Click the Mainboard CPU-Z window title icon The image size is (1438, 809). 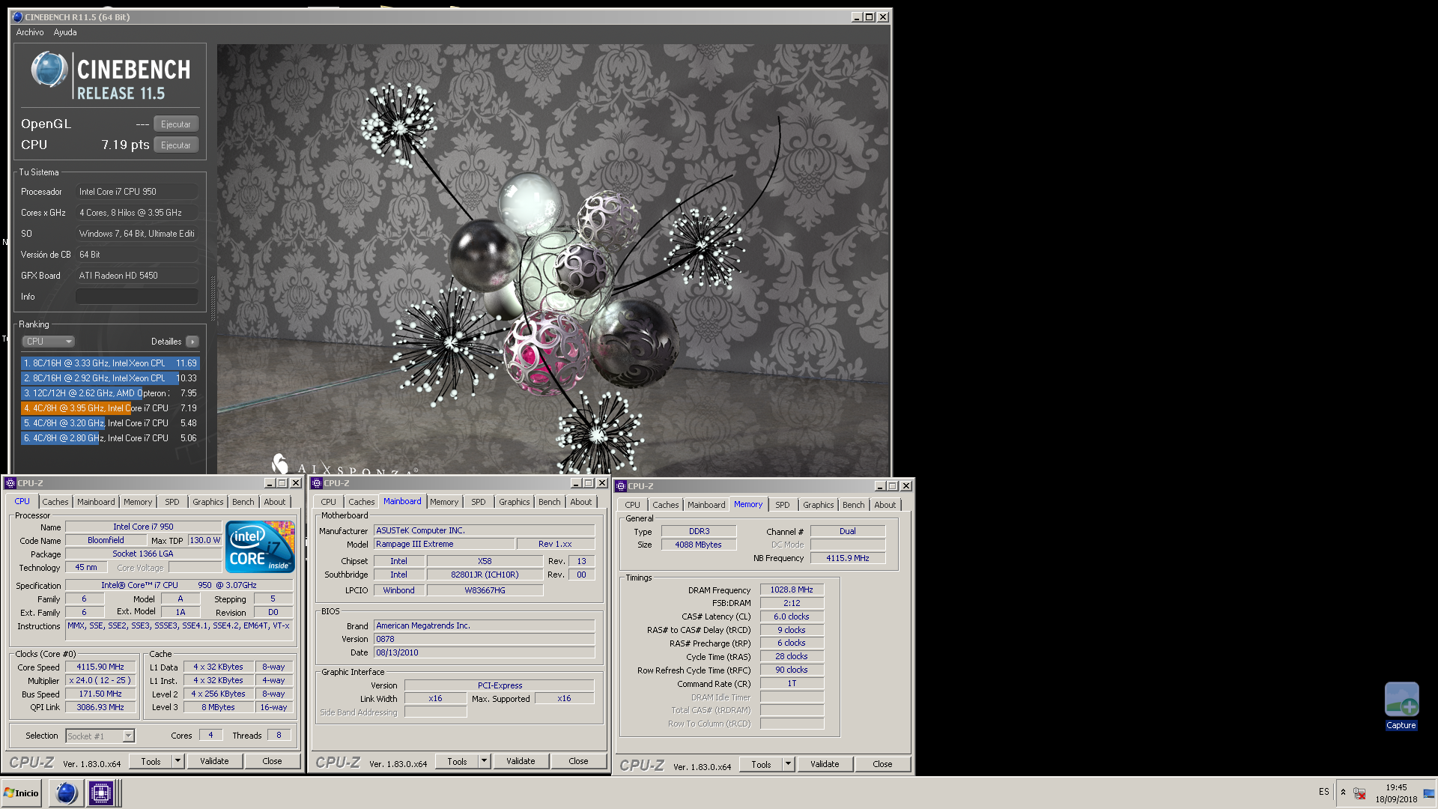pos(317,483)
